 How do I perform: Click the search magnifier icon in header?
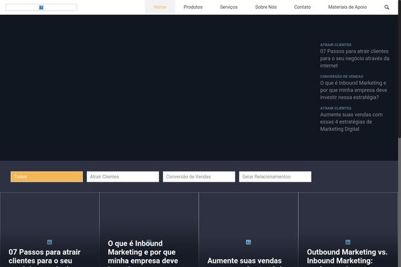point(387,7)
